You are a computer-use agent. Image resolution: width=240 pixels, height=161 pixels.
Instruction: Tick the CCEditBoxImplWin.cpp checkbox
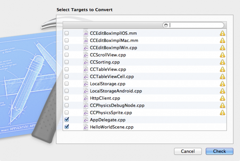tap(67, 48)
